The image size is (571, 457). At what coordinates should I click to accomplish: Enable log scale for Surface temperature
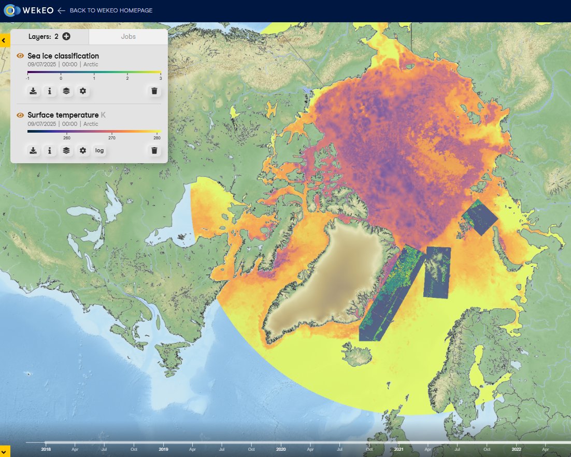(x=99, y=150)
